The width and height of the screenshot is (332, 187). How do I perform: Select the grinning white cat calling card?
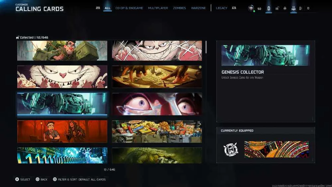(62, 77)
